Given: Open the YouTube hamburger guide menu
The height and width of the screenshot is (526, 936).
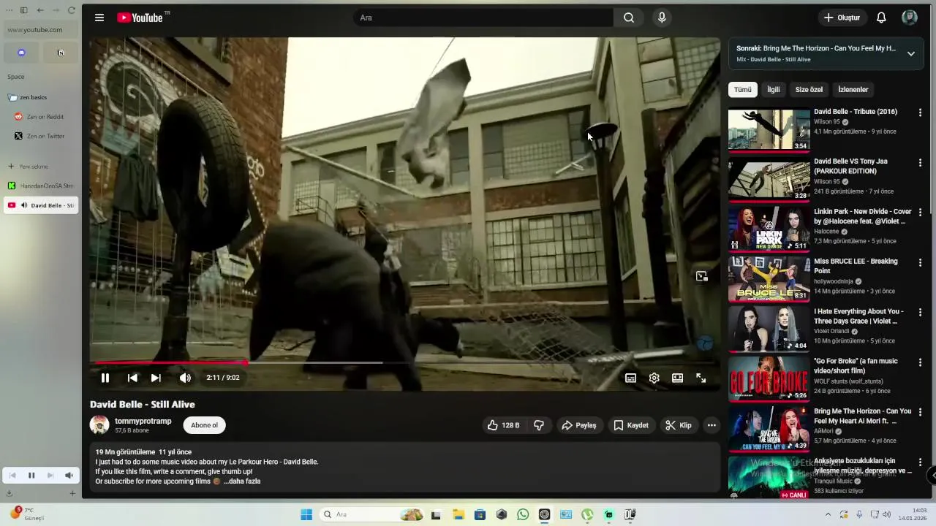Looking at the screenshot, I should pos(99,18).
